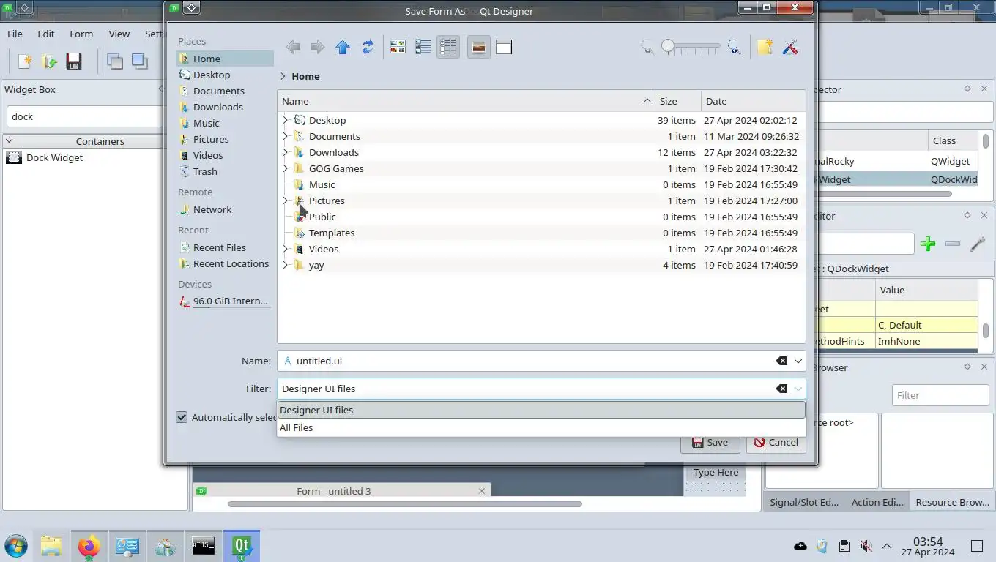Go forward in the file dialog
The width and height of the screenshot is (996, 562).
pyautogui.click(x=317, y=47)
